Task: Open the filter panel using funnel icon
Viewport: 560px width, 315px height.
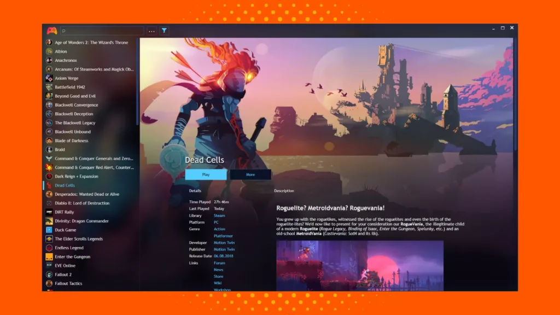Action: click(164, 31)
